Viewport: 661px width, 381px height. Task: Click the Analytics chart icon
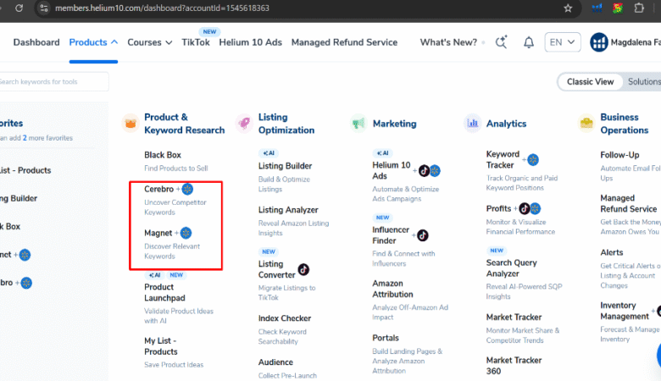(x=473, y=124)
